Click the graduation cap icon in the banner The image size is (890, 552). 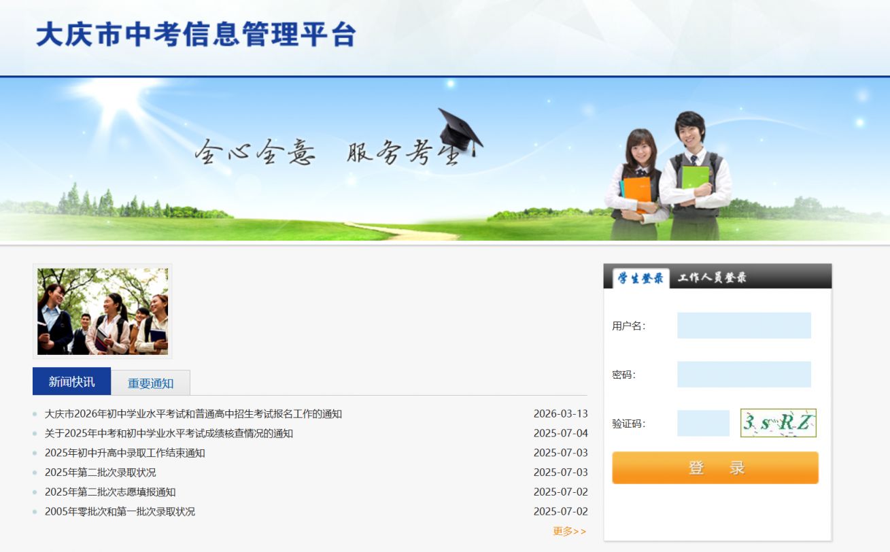point(460,131)
